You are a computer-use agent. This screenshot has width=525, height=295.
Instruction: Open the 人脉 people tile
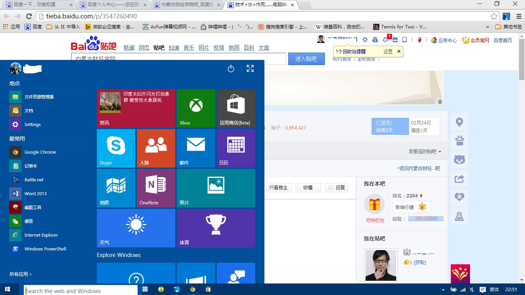pos(156,148)
